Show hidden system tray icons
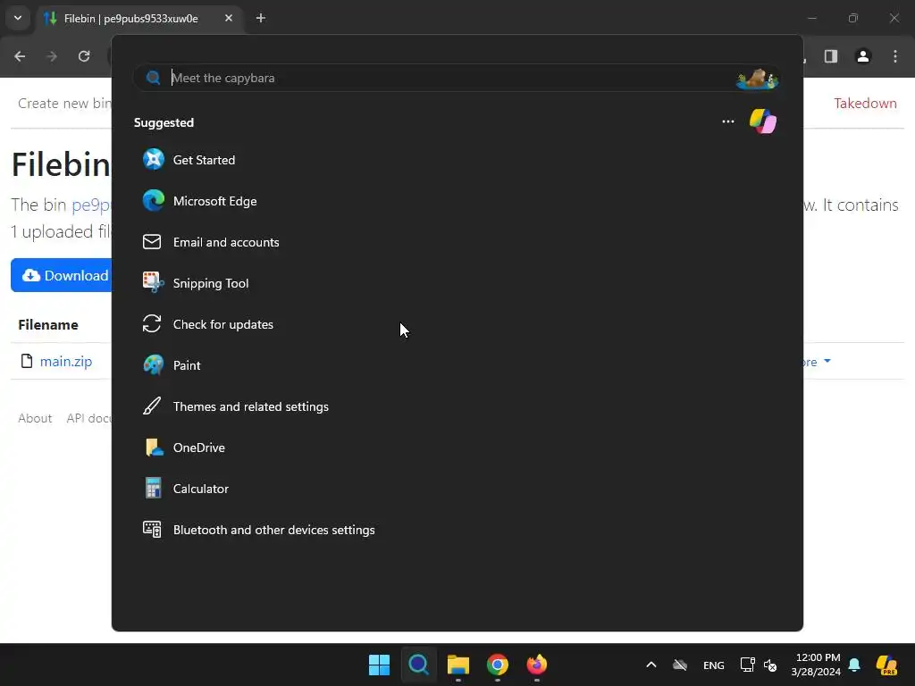The image size is (915, 686). point(651,665)
